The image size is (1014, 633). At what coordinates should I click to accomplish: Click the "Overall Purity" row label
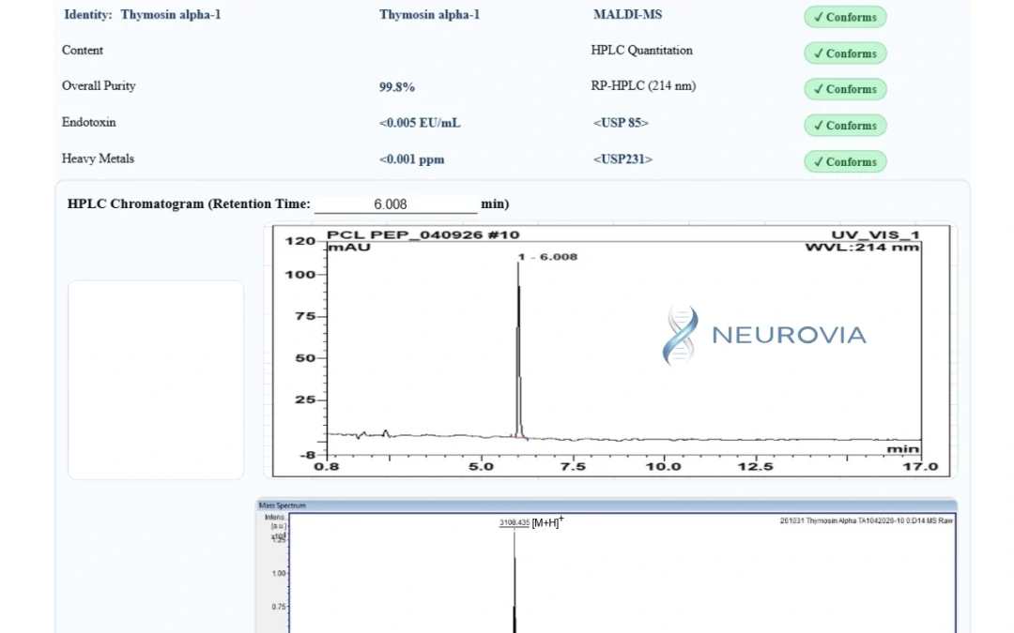click(x=99, y=86)
